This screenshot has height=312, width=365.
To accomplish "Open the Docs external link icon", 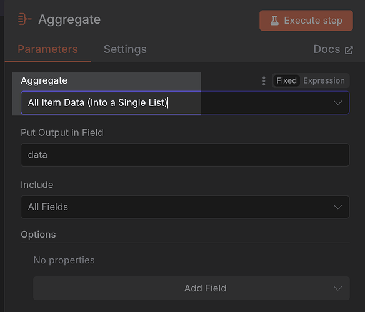I will [x=349, y=50].
